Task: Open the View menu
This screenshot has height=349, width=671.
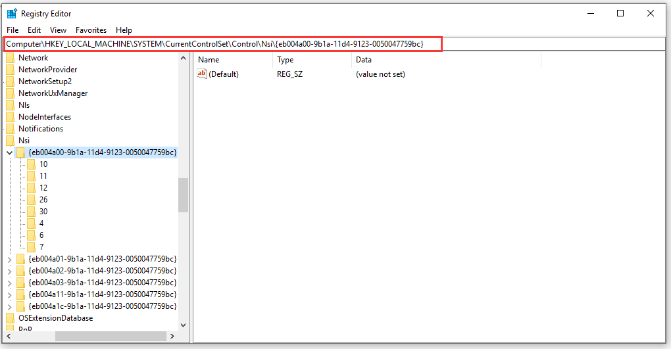Action: [58, 30]
